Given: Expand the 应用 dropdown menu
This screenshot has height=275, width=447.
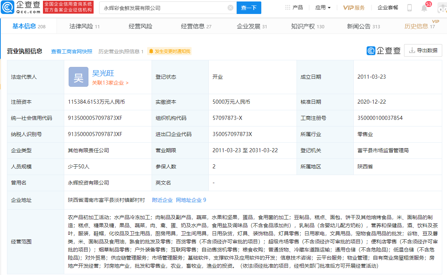Looking at the screenshot, I should click(323, 8).
